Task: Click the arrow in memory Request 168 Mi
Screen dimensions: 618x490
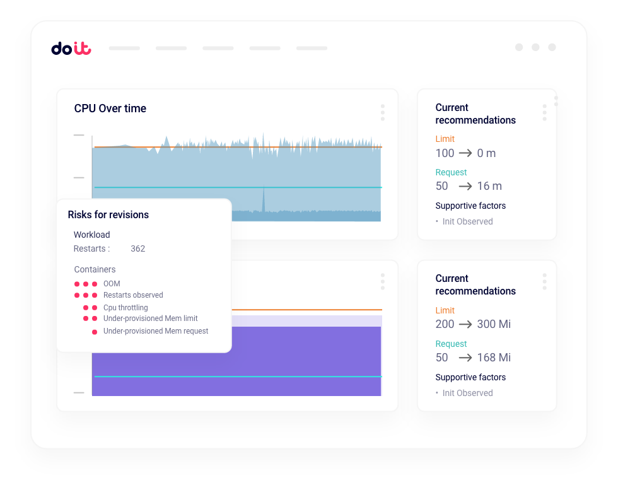Action: (465, 358)
